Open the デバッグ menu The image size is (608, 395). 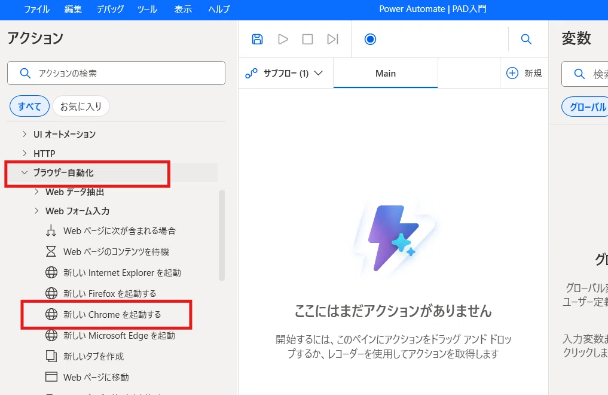(110, 10)
